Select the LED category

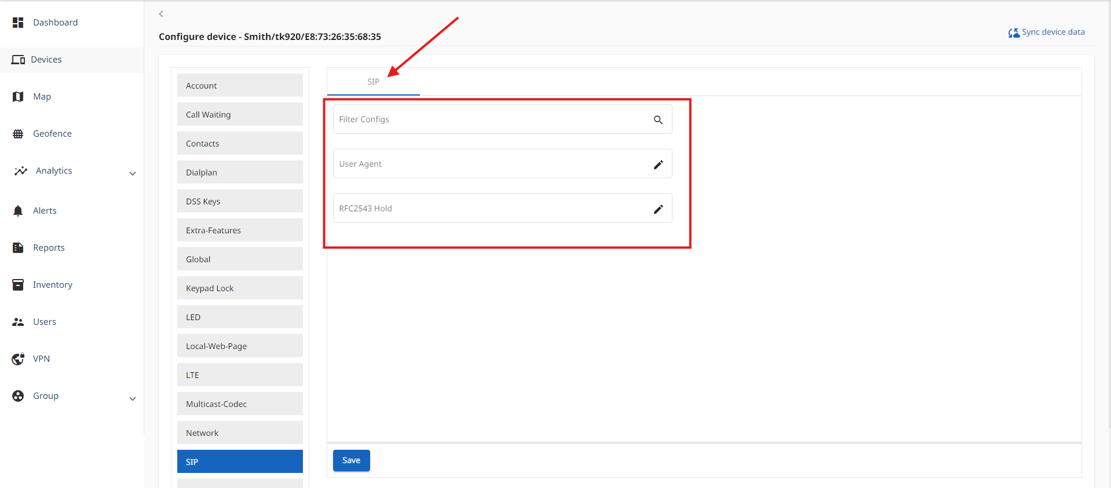[240, 317]
